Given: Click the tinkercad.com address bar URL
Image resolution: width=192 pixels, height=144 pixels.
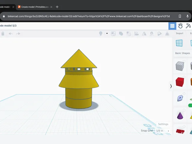Looking at the screenshot, I should pos(89,16).
